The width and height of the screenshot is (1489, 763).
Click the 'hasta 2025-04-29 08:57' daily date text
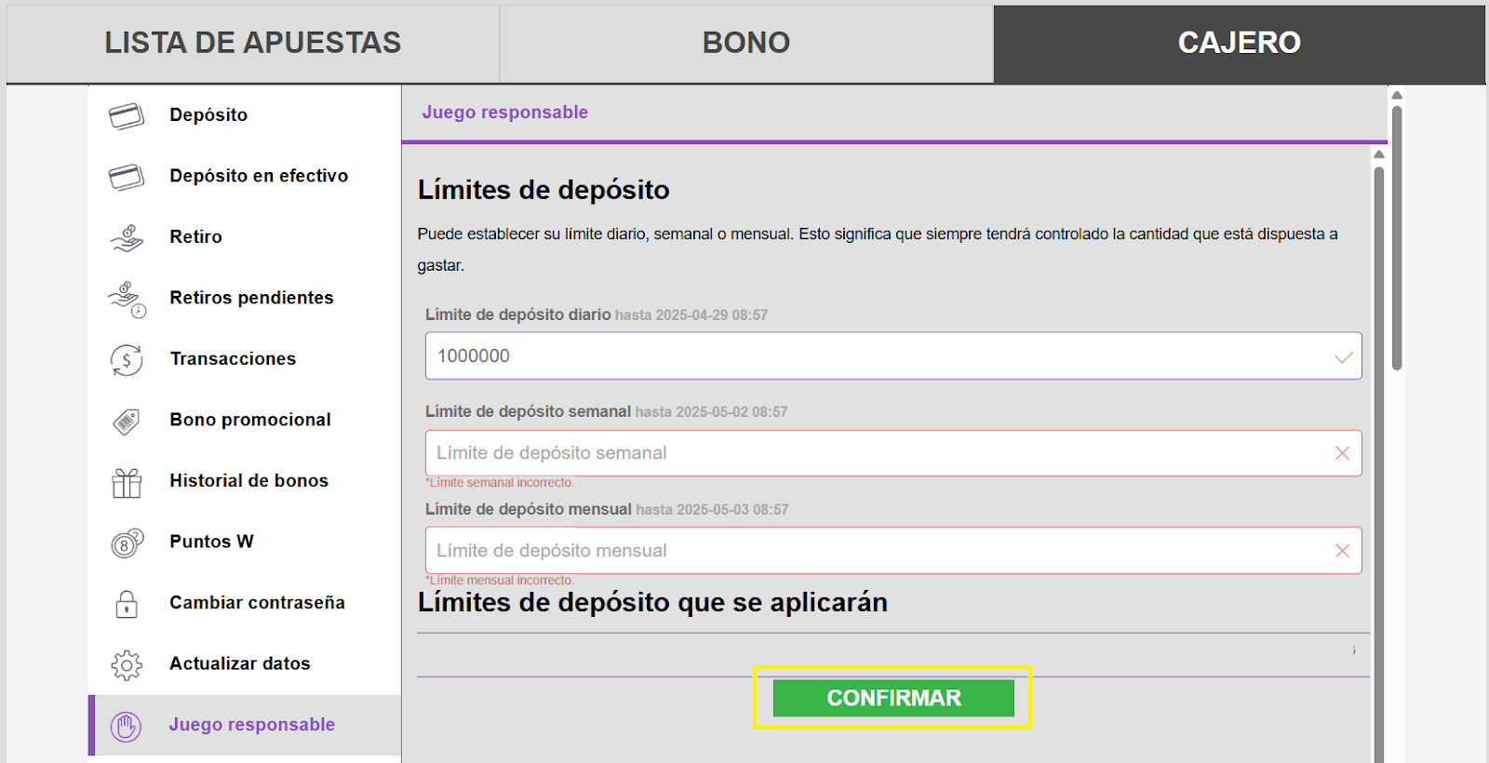[x=691, y=315]
